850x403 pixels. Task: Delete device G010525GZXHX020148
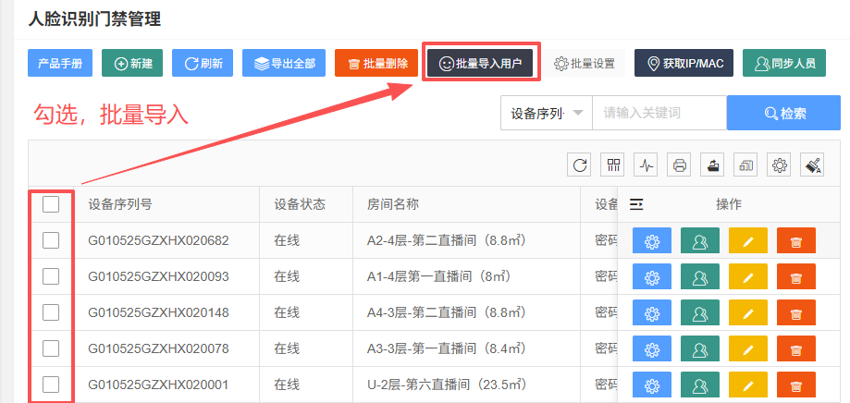795,312
